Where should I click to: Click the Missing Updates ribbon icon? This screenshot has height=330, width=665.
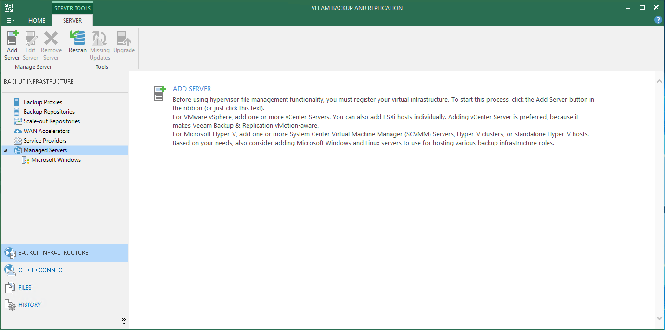[x=100, y=39]
